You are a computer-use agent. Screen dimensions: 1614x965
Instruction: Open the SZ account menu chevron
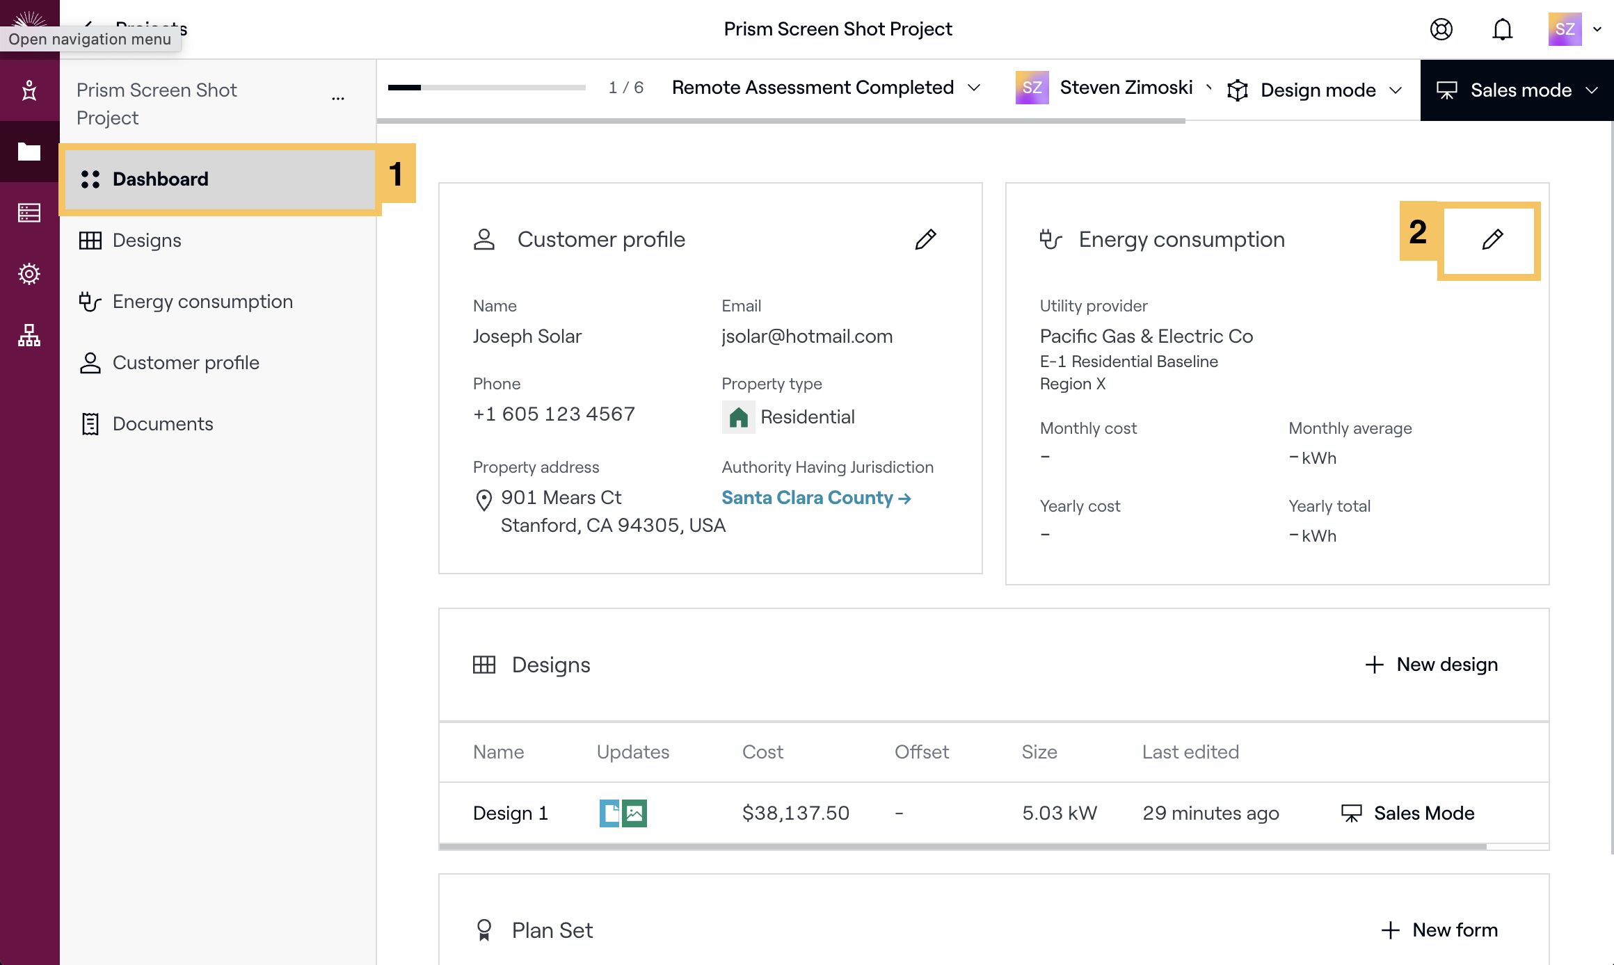coord(1597,29)
